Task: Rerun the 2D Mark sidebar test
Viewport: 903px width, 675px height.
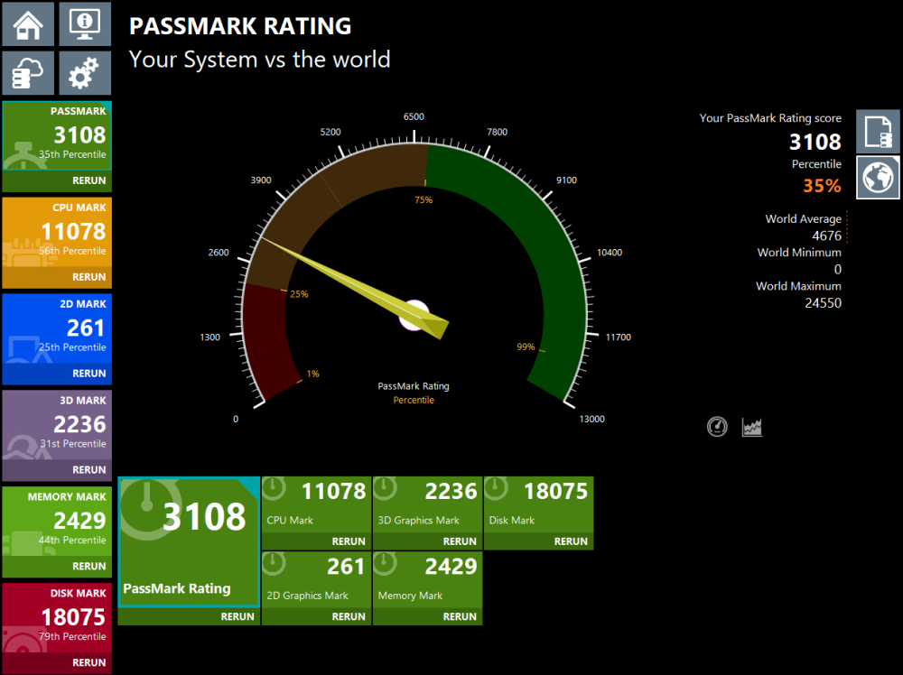Action: point(88,374)
